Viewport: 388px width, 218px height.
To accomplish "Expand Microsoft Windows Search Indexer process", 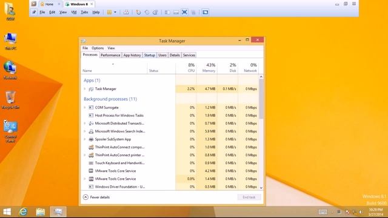I will pos(85,131).
